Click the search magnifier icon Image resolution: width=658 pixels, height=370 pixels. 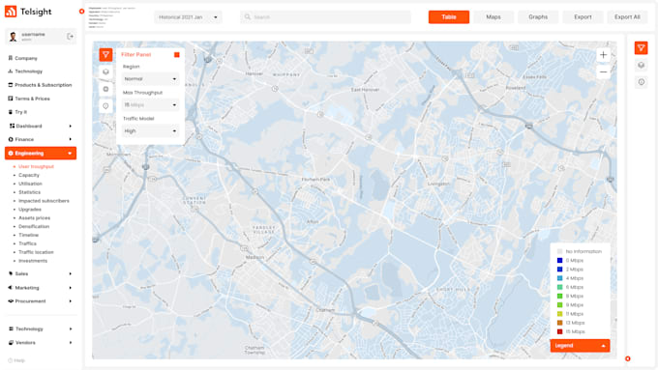[x=248, y=16]
